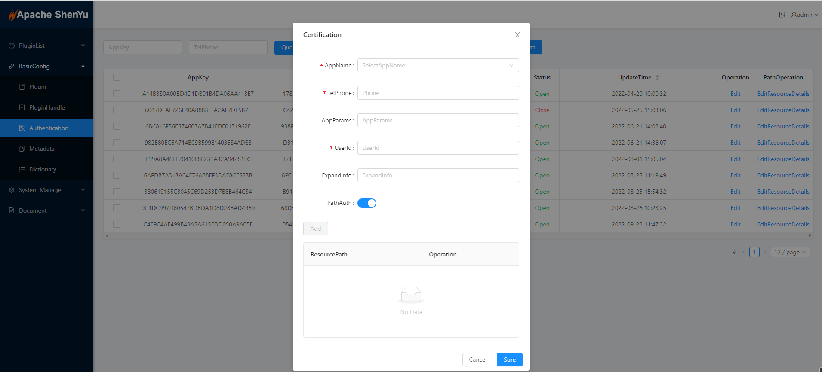This screenshot has width=822, height=372.
Task: Check row 6BC816F56E574603A7B41EDE0131962E checkbox
Action: (117, 126)
